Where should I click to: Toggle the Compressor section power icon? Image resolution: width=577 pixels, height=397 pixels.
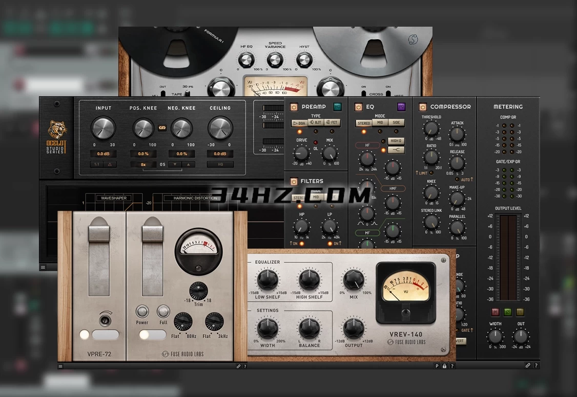pyautogui.click(x=422, y=107)
